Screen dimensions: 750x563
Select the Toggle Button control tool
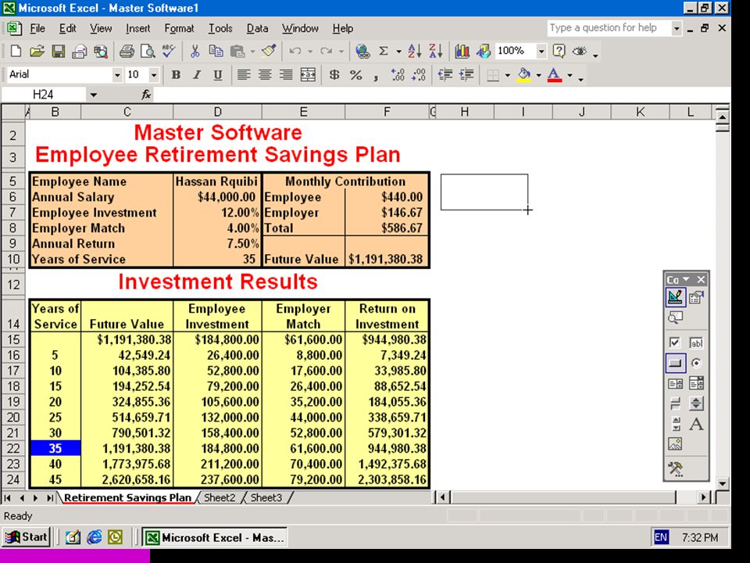coord(675,403)
